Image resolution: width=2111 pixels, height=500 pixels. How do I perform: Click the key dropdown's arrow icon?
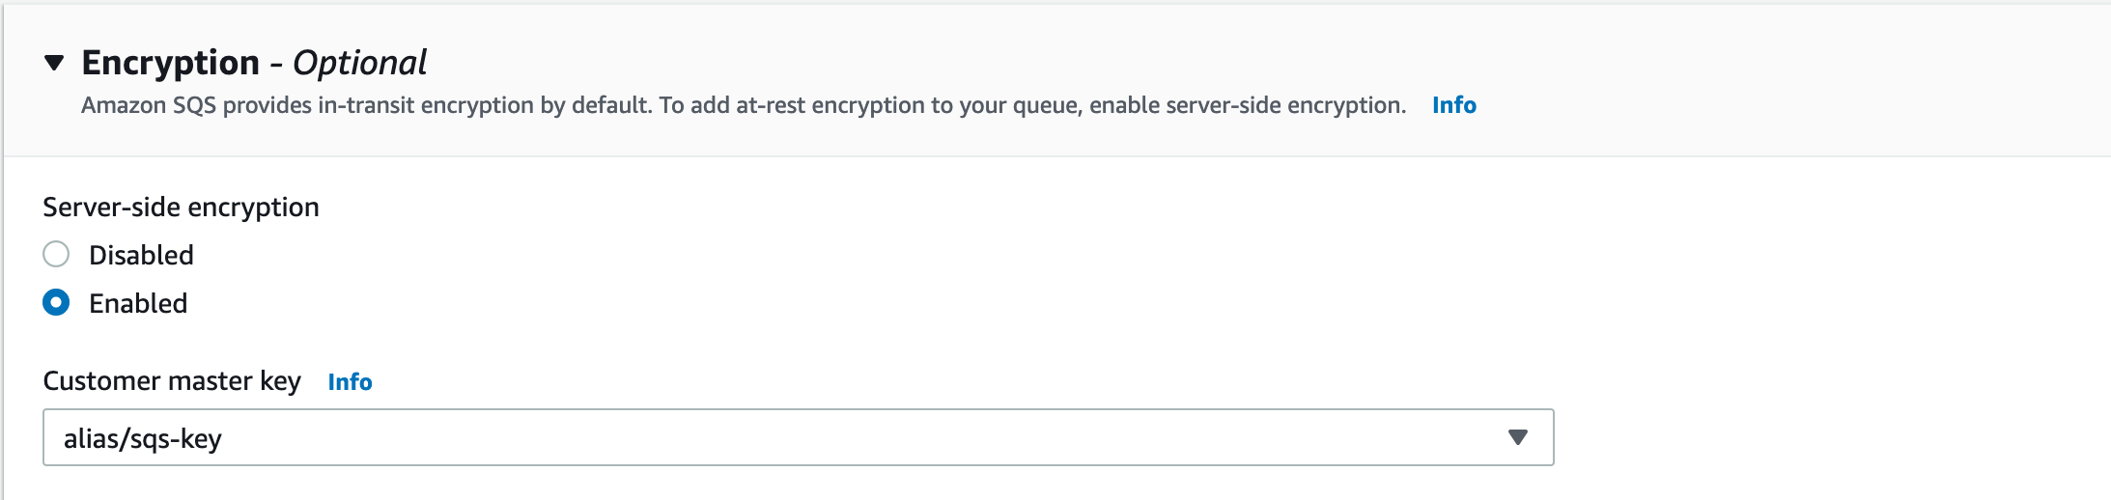[x=1517, y=438]
